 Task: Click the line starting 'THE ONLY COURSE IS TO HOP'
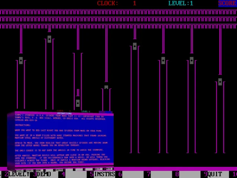click(x=59, y=150)
